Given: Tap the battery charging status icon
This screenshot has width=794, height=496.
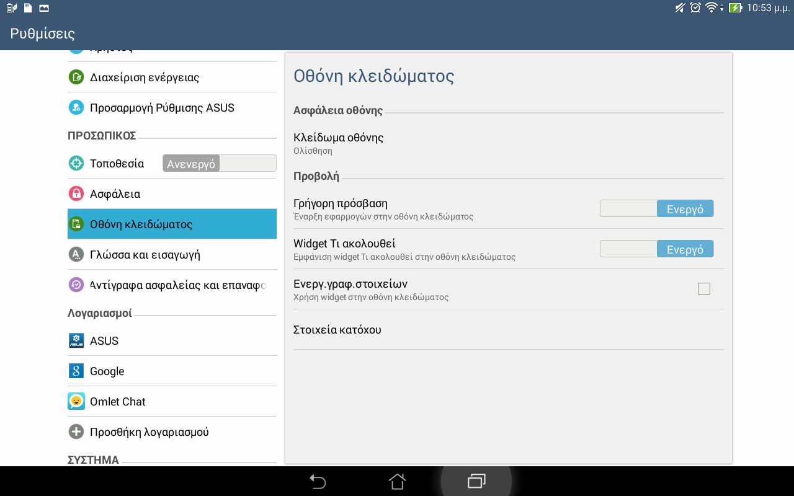Looking at the screenshot, I should 736,8.
